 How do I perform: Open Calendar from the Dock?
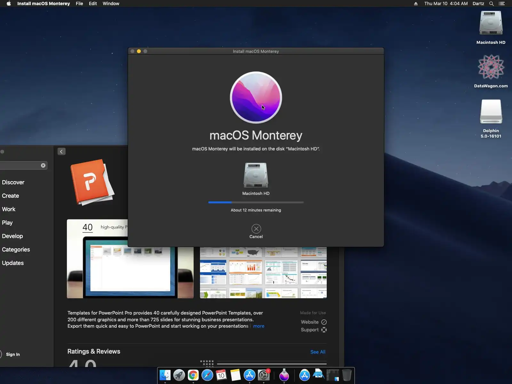pyautogui.click(x=221, y=375)
